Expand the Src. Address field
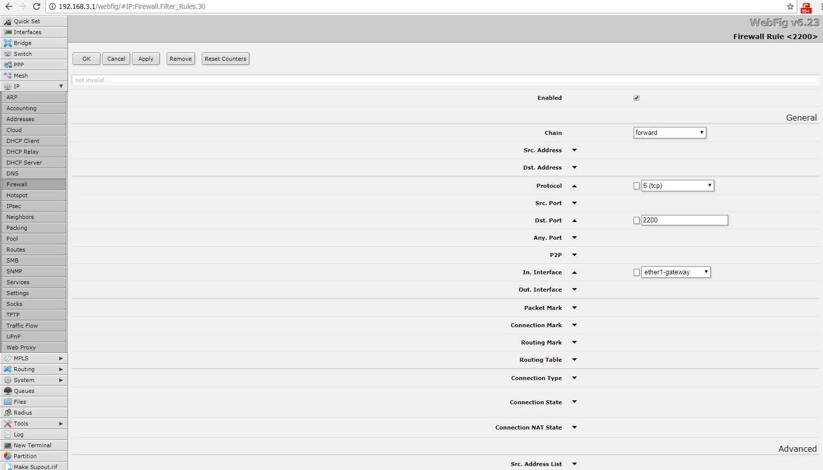This screenshot has height=470, width=823. coord(574,150)
